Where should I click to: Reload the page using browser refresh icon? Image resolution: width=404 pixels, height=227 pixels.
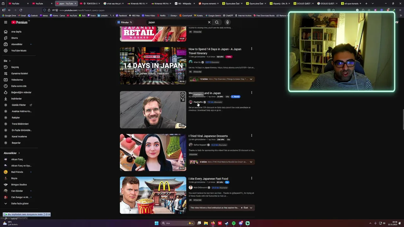coord(21,10)
